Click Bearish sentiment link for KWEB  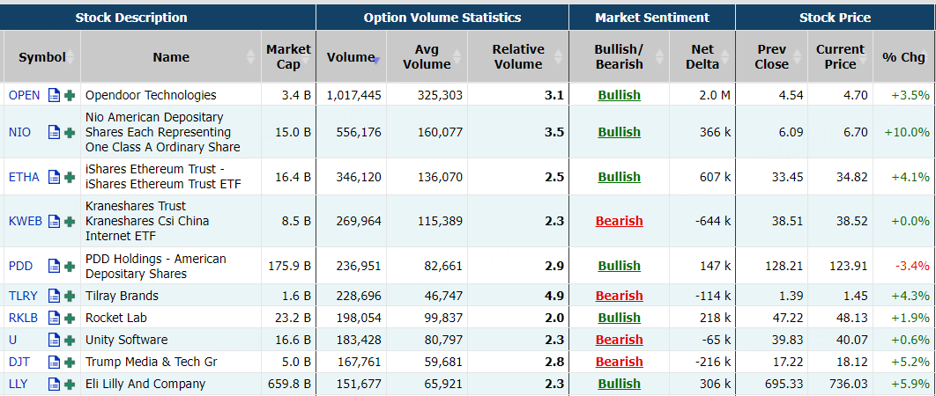(x=619, y=221)
